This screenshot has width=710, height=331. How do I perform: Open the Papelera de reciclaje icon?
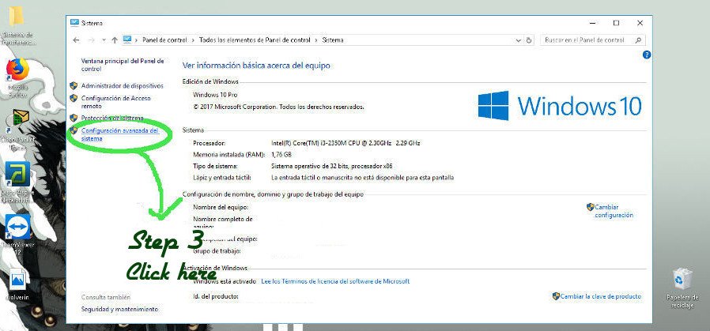(x=682, y=280)
